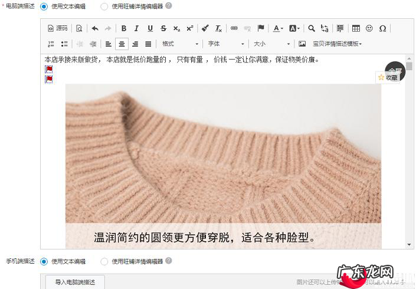This screenshot has width=416, height=289.
Task: Select 使用旺铺详情编辑器 for 电脑端描述
Action: (104, 6)
